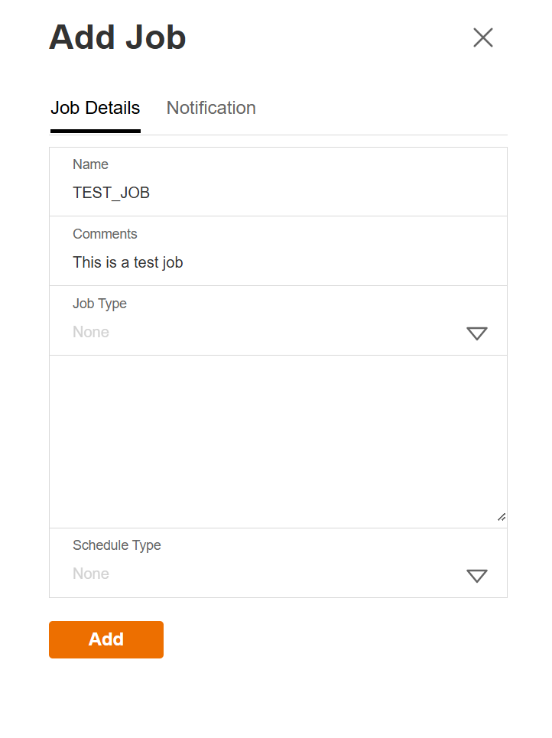Click the "Schedule Type" label
The height and width of the screenshot is (738, 552).
117,545
